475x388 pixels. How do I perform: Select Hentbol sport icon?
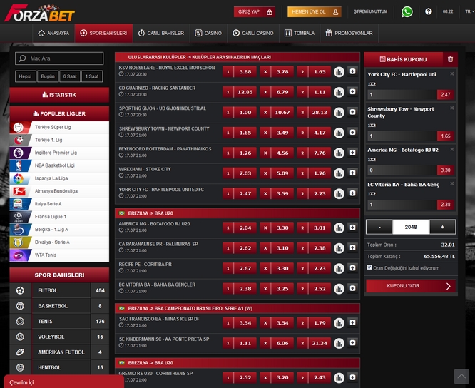(x=20, y=368)
